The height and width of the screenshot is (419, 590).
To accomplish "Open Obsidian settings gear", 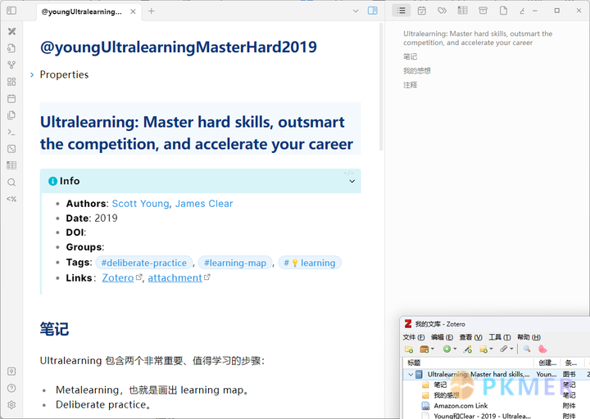I will (x=11, y=405).
